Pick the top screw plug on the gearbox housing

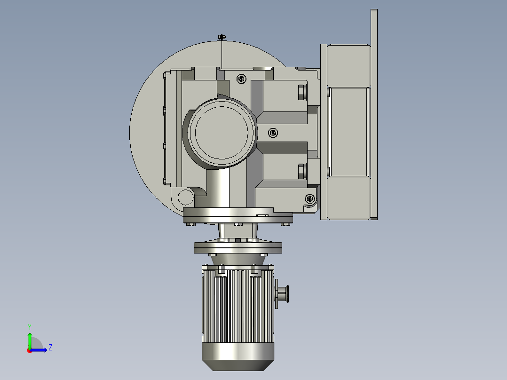tap(242, 79)
